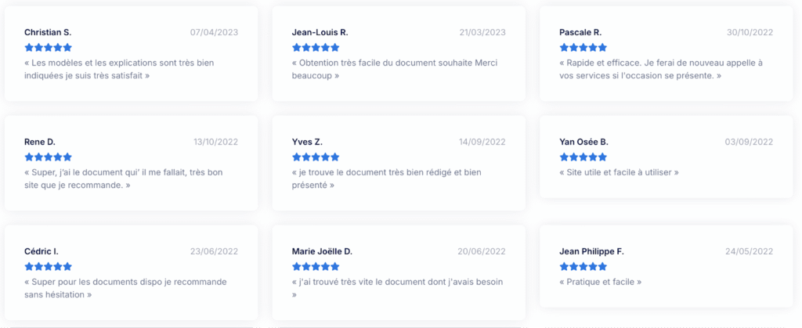802x328 pixels.
Task: Click the date 30/10/2022 on Pascale's review
Action: pyautogui.click(x=750, y=32)
